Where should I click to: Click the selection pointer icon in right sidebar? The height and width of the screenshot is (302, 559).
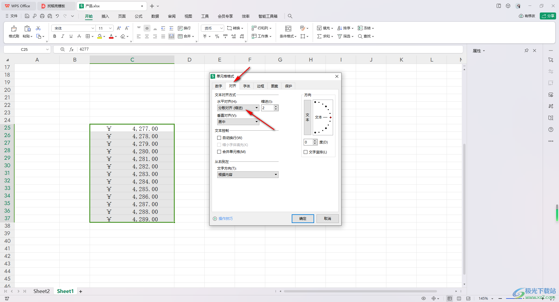coord(551,60)
